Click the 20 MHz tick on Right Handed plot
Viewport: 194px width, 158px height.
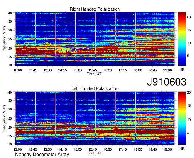[x=10, y=48]
